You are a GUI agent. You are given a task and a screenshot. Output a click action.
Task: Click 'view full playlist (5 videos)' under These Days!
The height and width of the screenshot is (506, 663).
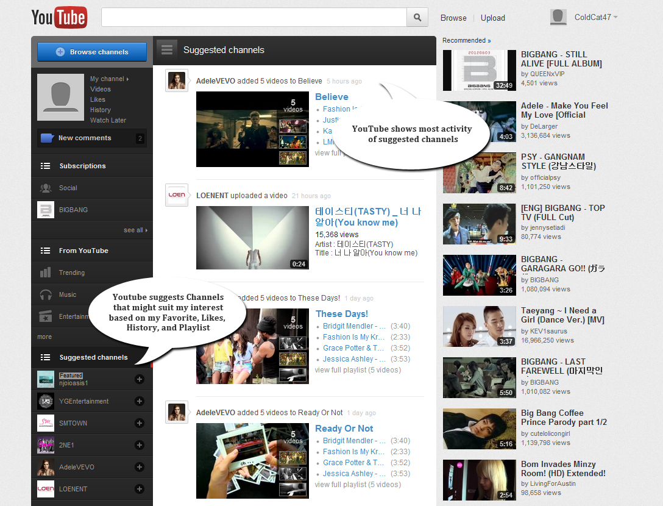[358, 370]
